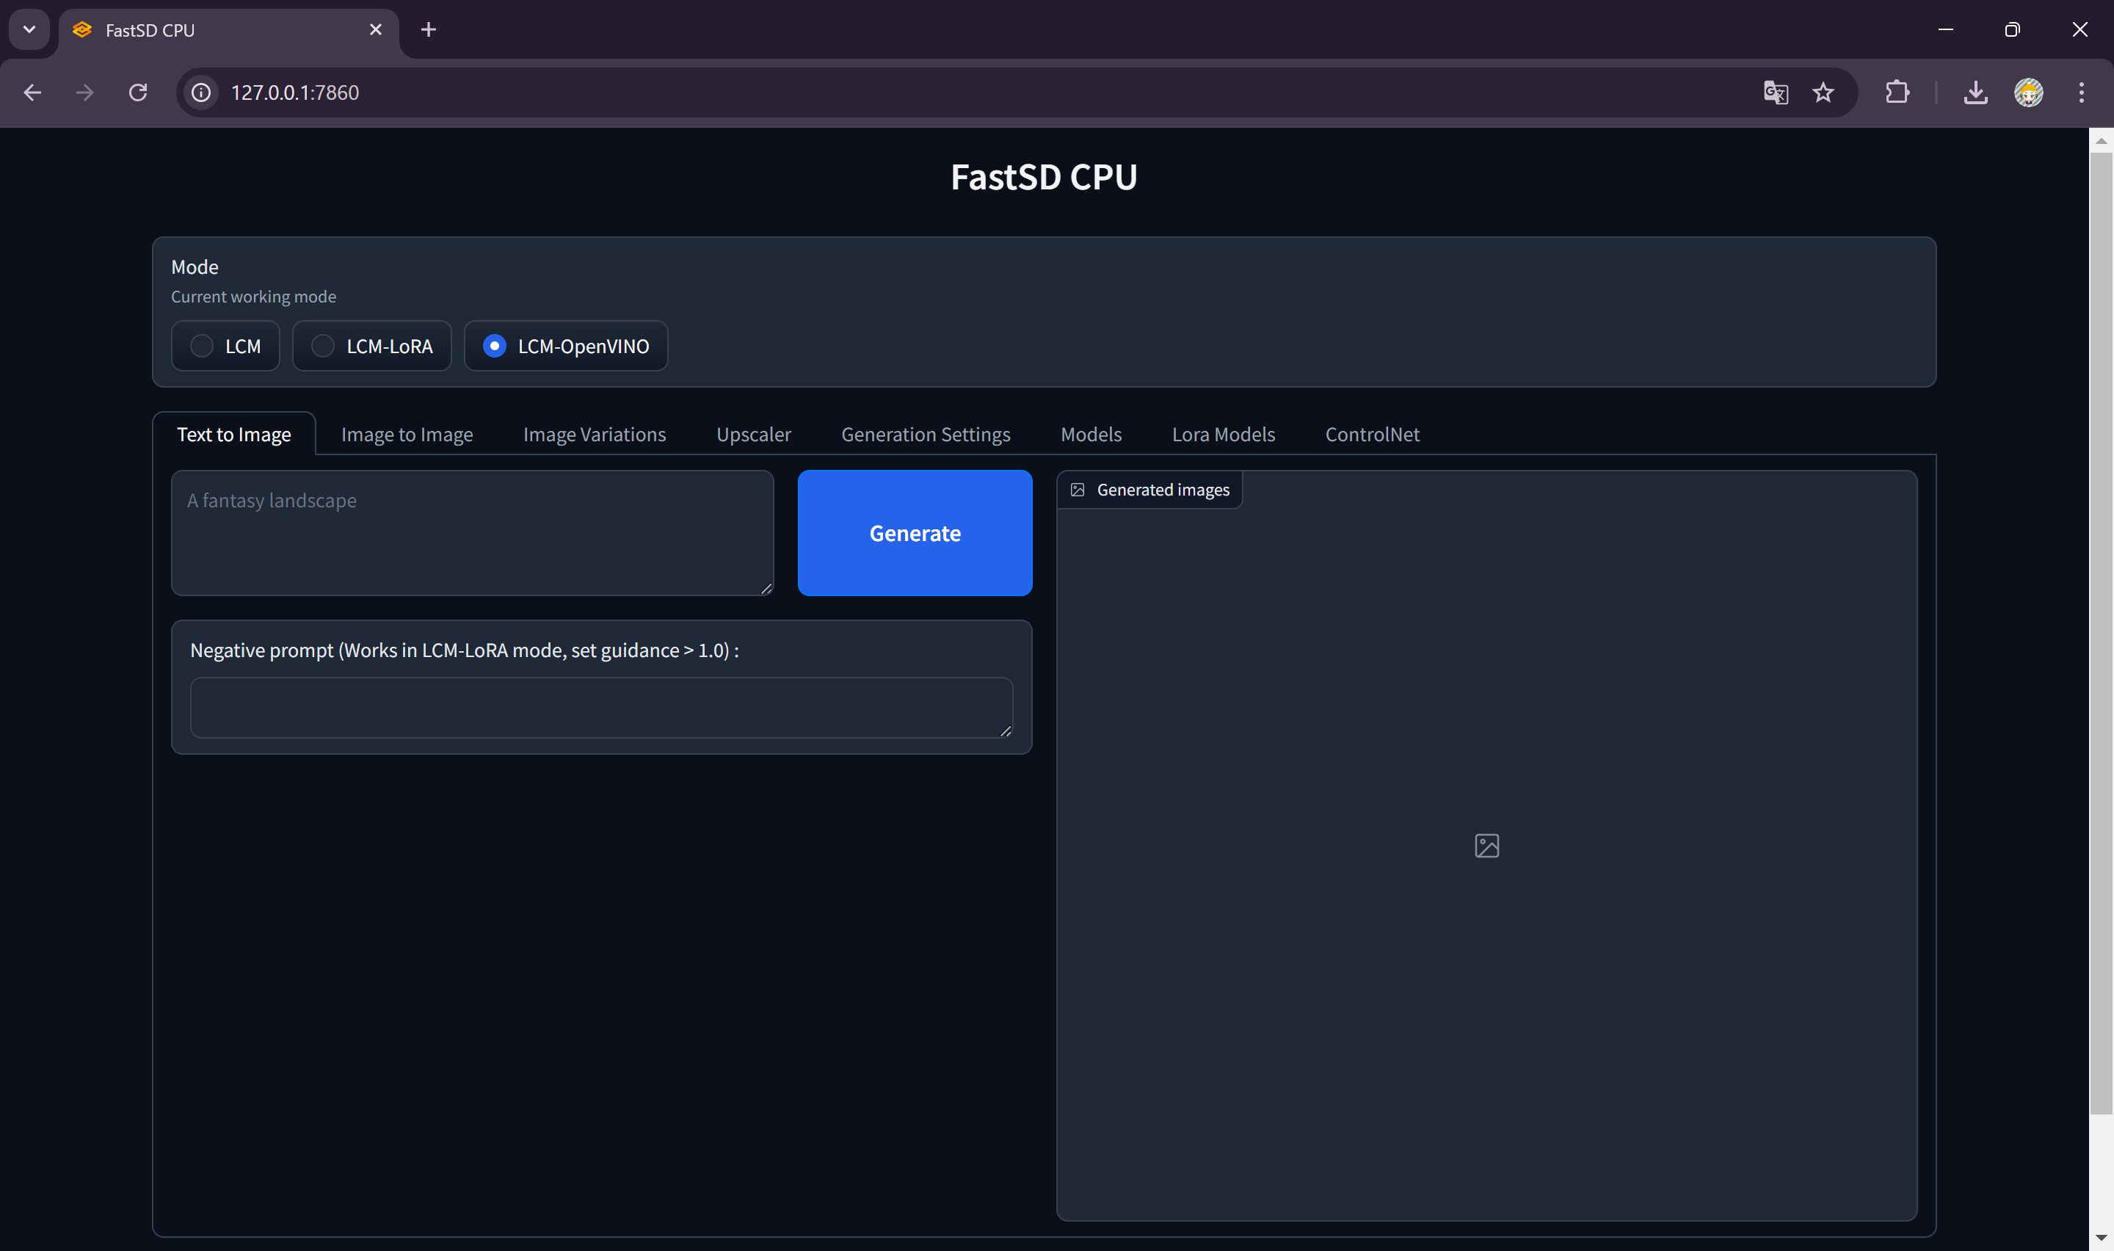
Task: Click the Google Translate icon in address bar
Action: click(x=1776, y=93)
